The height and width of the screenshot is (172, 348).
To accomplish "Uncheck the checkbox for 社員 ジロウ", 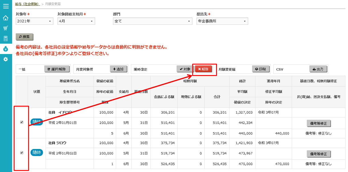I will 22,153.
